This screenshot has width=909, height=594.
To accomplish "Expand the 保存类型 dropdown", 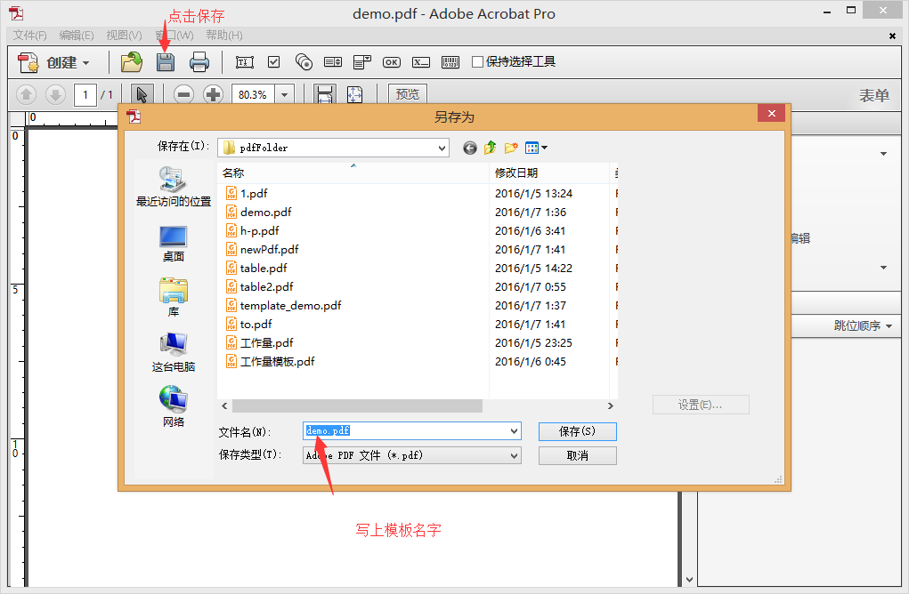I will click(514, 455).
